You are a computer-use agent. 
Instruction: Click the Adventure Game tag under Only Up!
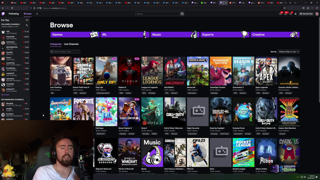point(103,93)
